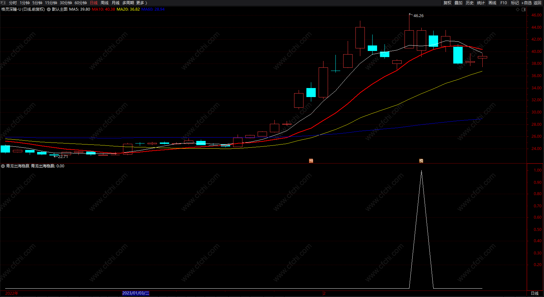Expand the 青龙出海稳赢 indicator dropdown
544x297 pixels.
(3, 166)
